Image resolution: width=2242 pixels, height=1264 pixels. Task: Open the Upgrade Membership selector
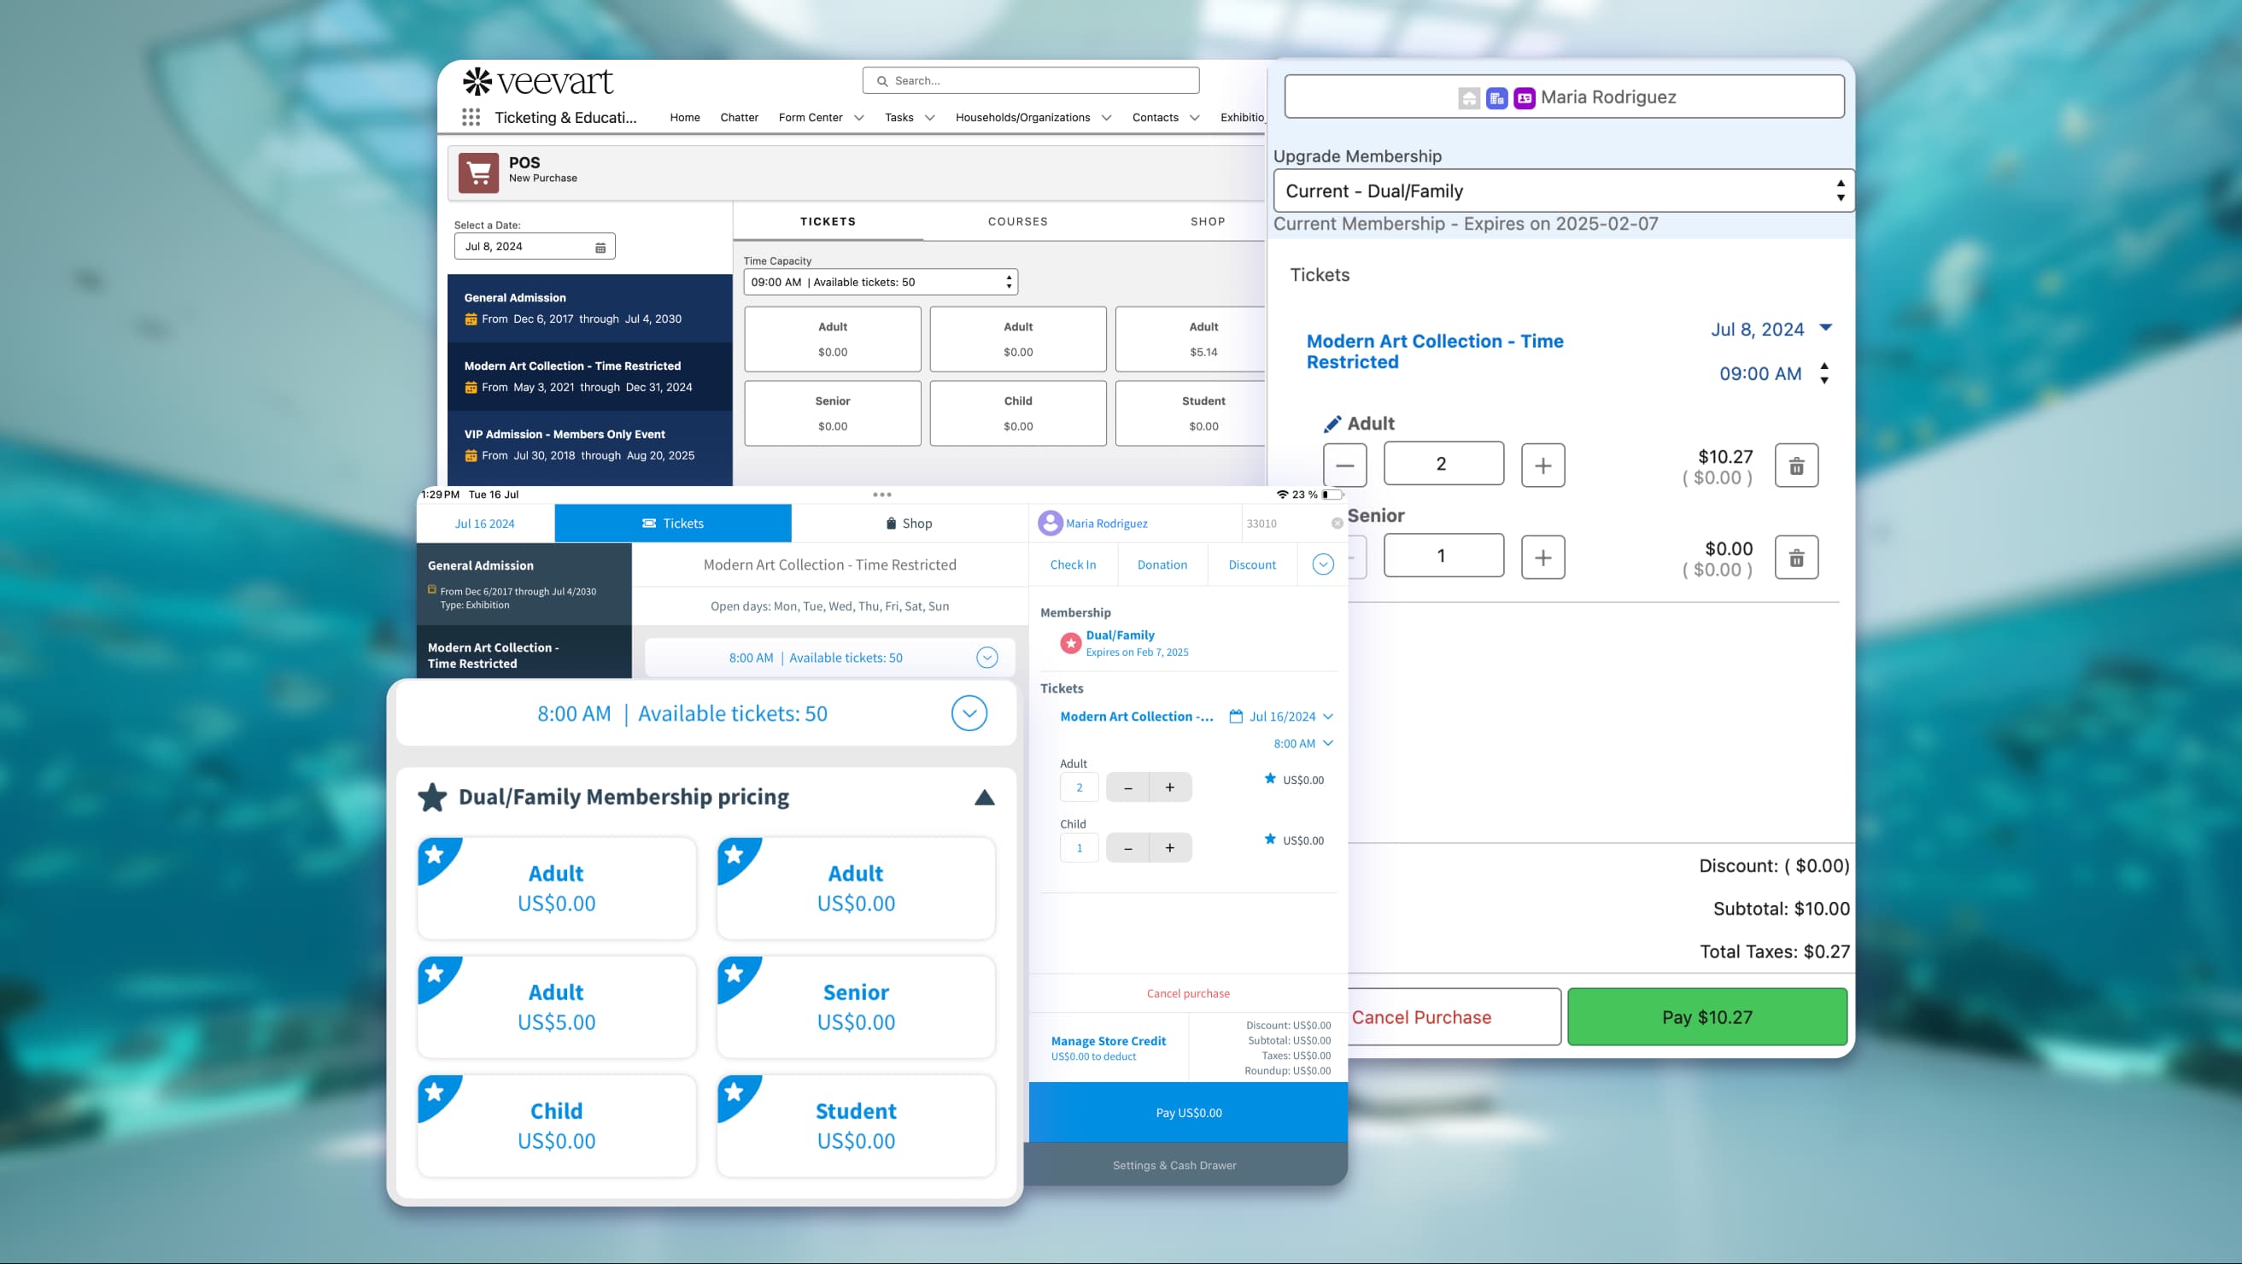click(x=1562, y=190)
